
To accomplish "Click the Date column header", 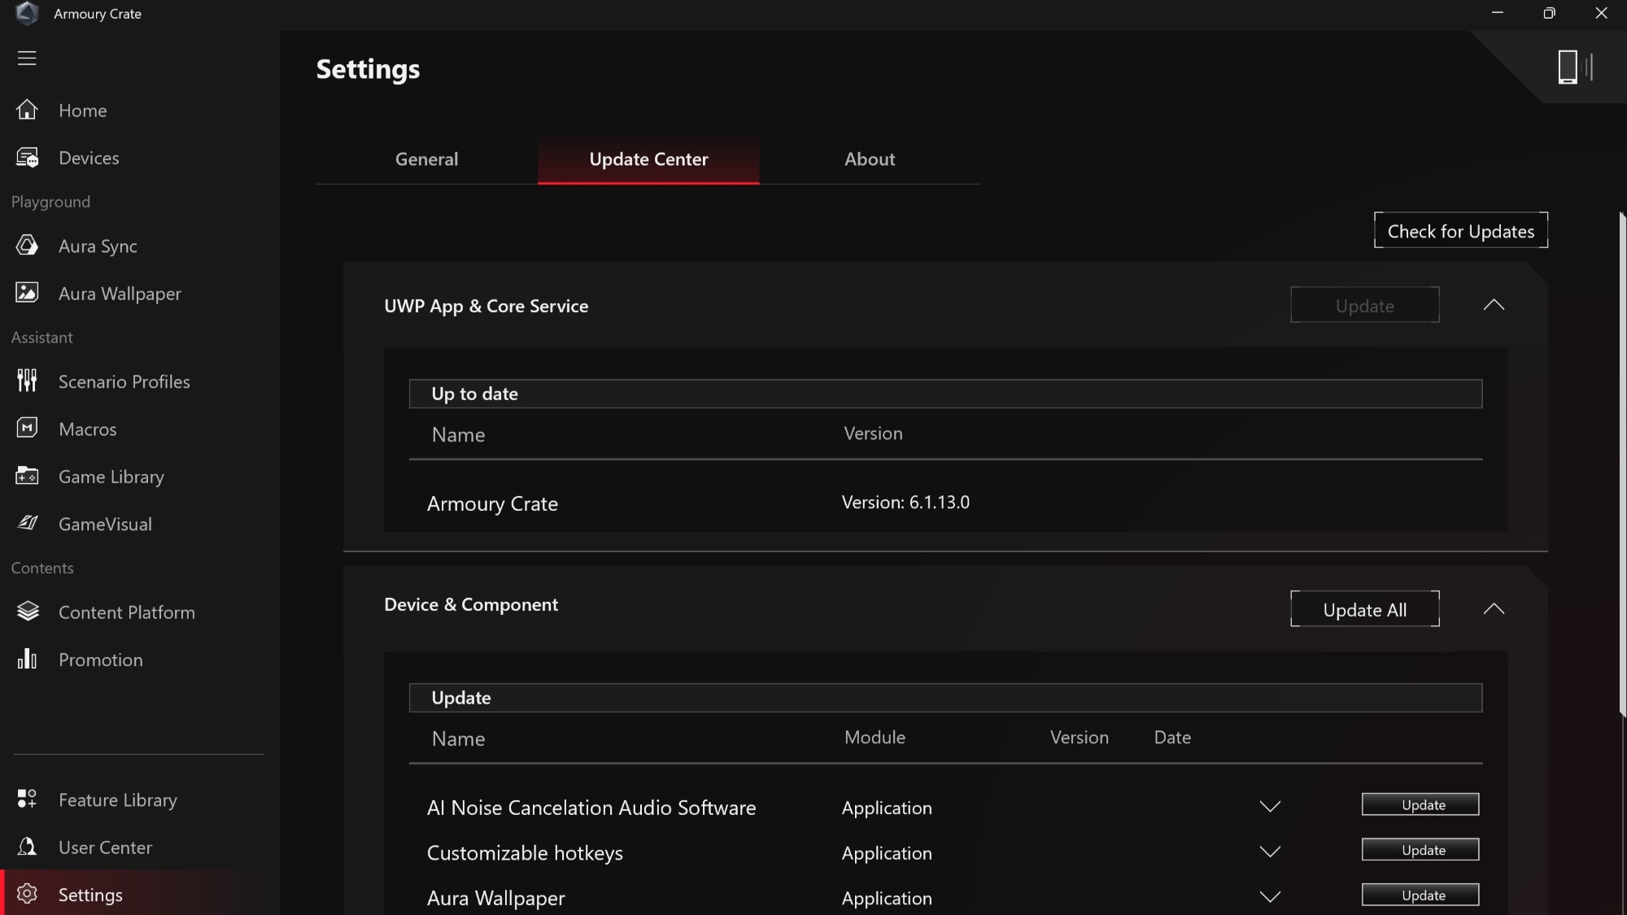I will coord(1172,737).
